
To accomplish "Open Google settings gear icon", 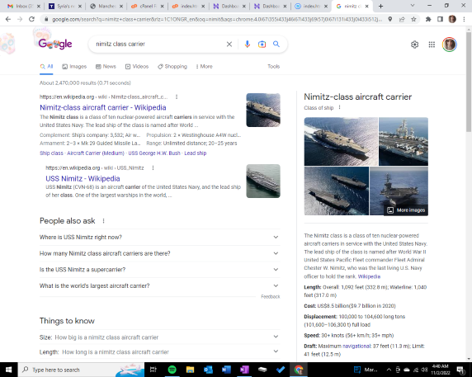I will coord(414,45).
